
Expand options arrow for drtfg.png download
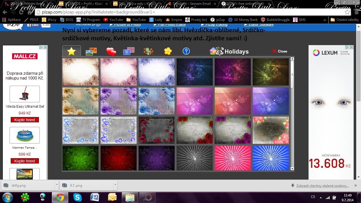click(57, 185)
